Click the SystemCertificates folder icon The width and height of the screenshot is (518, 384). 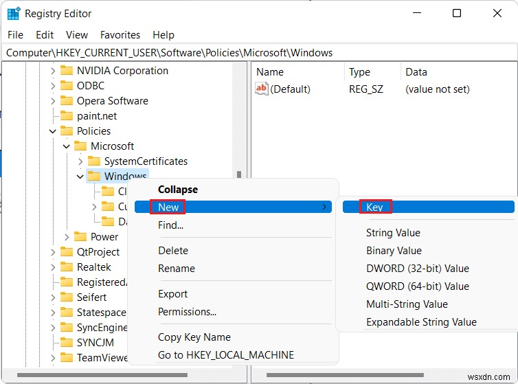click(x=94, y=161)
